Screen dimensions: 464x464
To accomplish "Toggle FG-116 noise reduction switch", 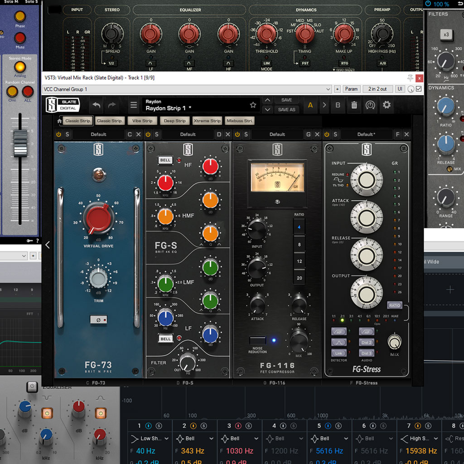I will pyautogui.click(x=257, y=340).
